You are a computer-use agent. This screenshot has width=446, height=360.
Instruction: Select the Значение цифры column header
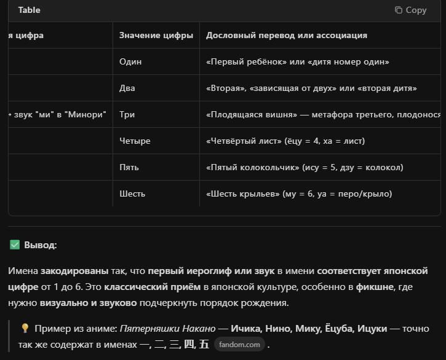[x=156, y=35]
